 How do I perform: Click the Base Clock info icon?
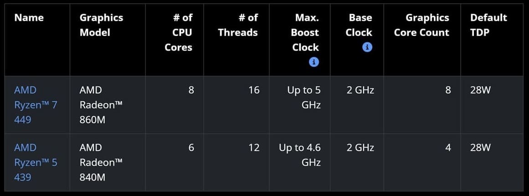[367, 47]
